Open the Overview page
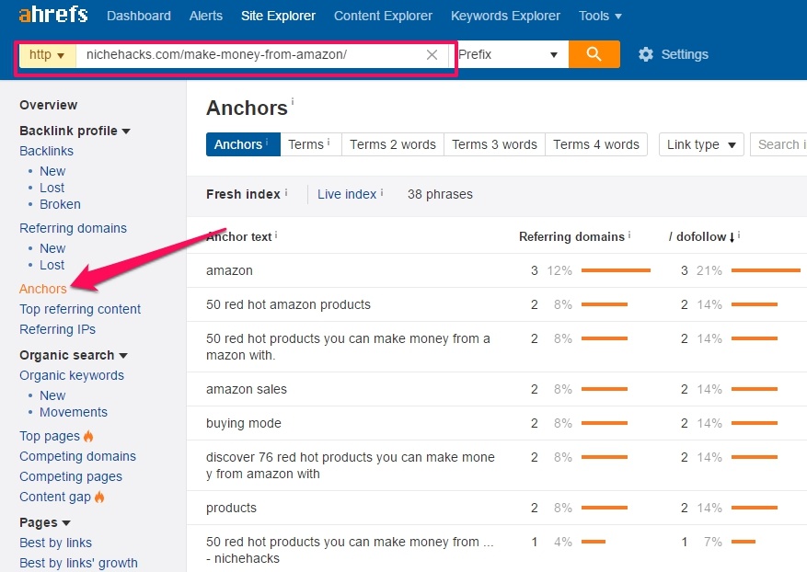The height and width of the screenshot is (572, 807). [49, 105]
